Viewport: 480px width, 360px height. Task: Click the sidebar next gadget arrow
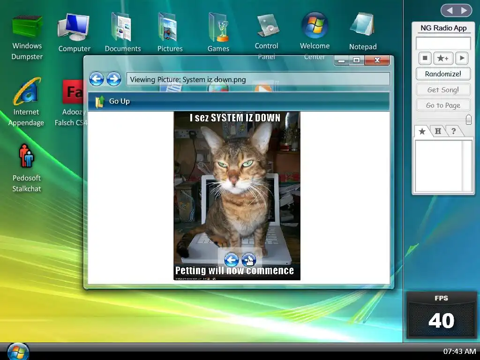[464, 10]
